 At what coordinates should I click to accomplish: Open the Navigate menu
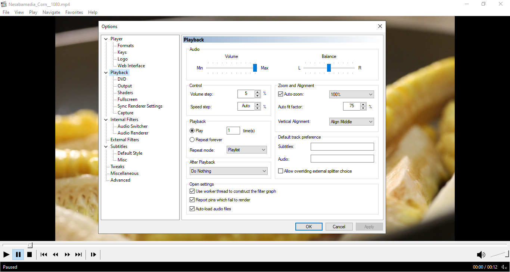click(x=51, y=12)
